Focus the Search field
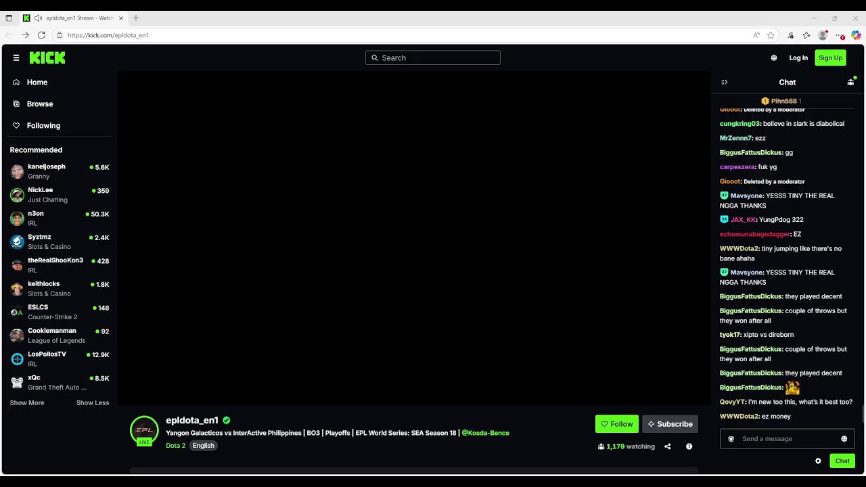 pos(433,58)
